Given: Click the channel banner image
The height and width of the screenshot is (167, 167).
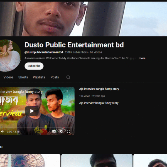Looking at the screenshot, I should (83, 19).
